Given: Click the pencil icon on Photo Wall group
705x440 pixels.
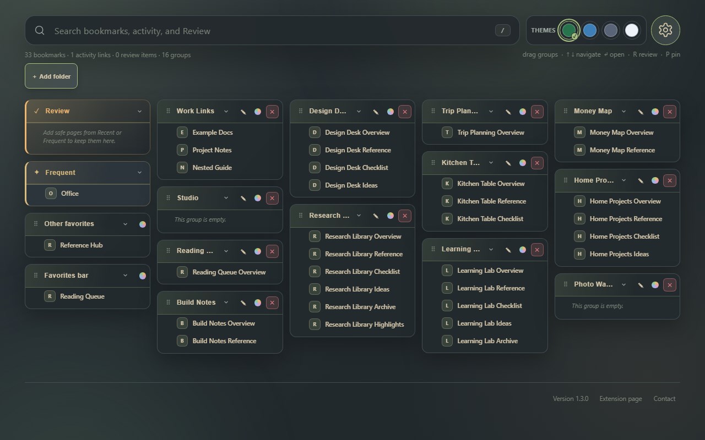Looking at the screenshot, I should click(x=641, y=285).
